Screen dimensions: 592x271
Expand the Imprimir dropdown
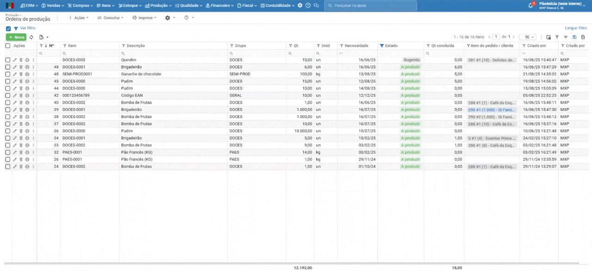(x=144, y=18)
